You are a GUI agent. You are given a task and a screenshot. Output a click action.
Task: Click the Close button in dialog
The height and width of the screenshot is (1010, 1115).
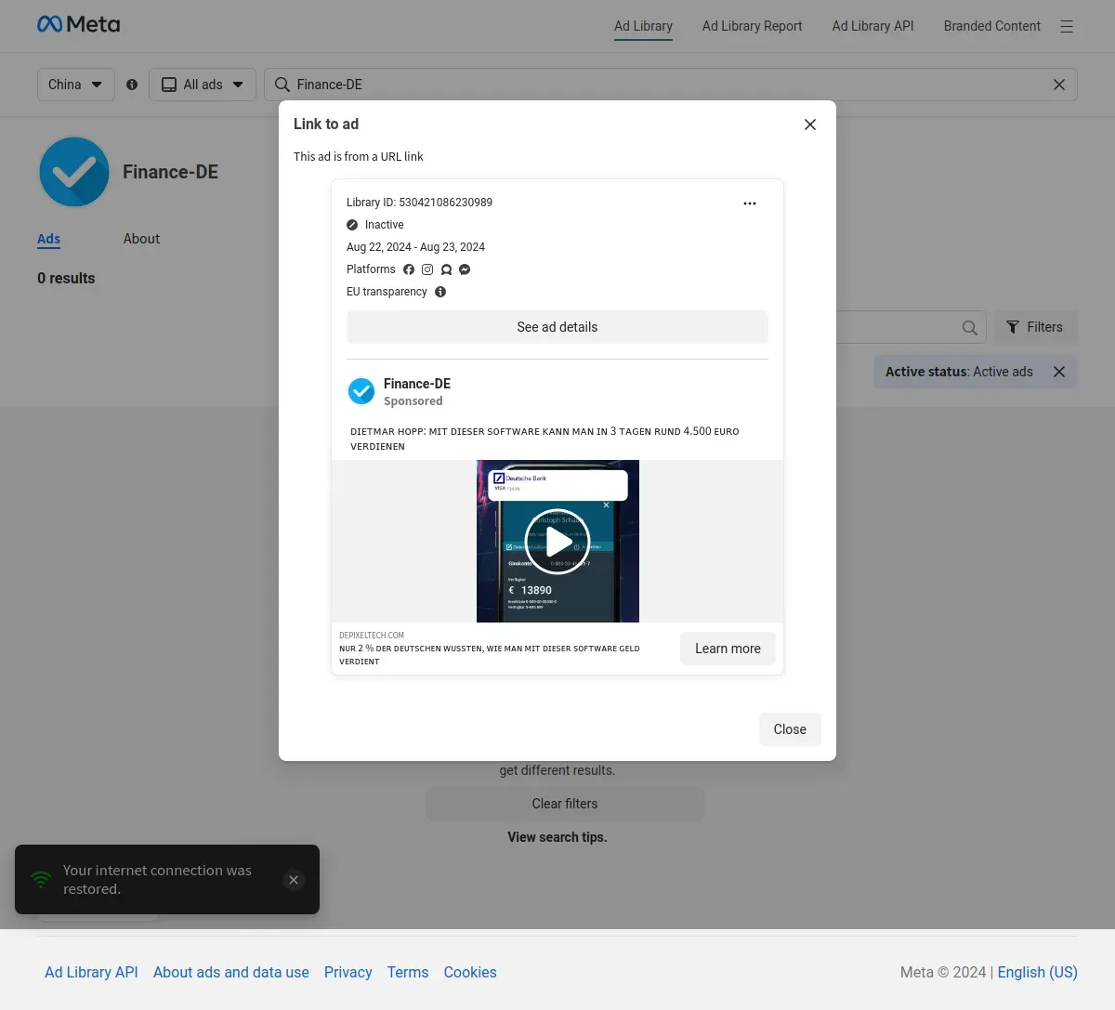[790, 729]
